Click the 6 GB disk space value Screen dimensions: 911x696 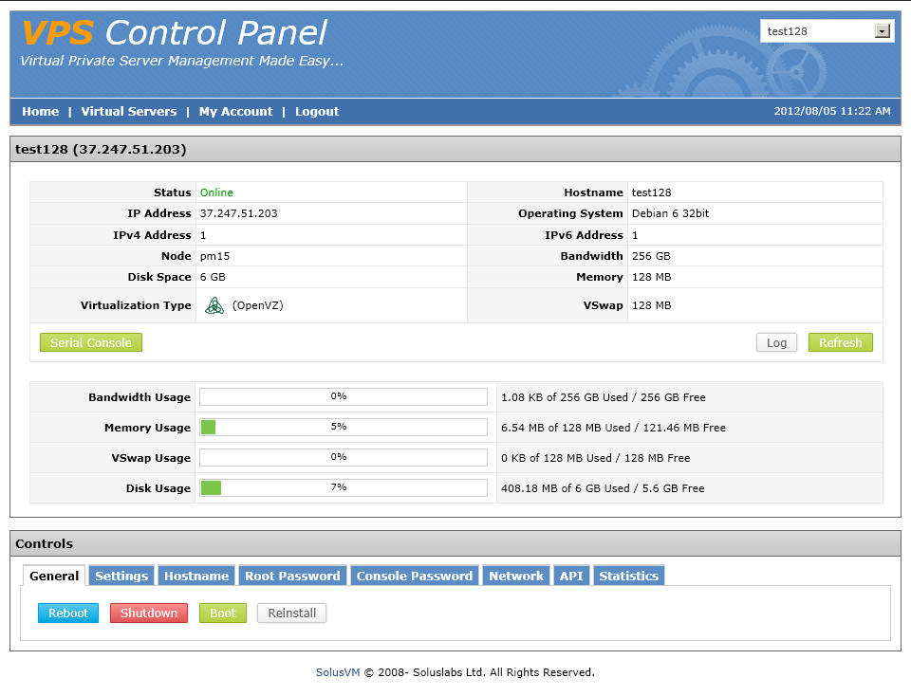click(213, 277)
